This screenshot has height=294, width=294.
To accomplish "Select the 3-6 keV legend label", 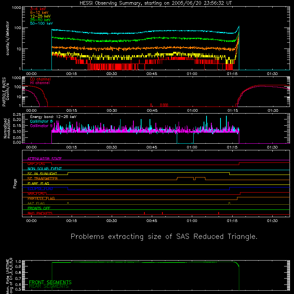I will tap(38, 9).
